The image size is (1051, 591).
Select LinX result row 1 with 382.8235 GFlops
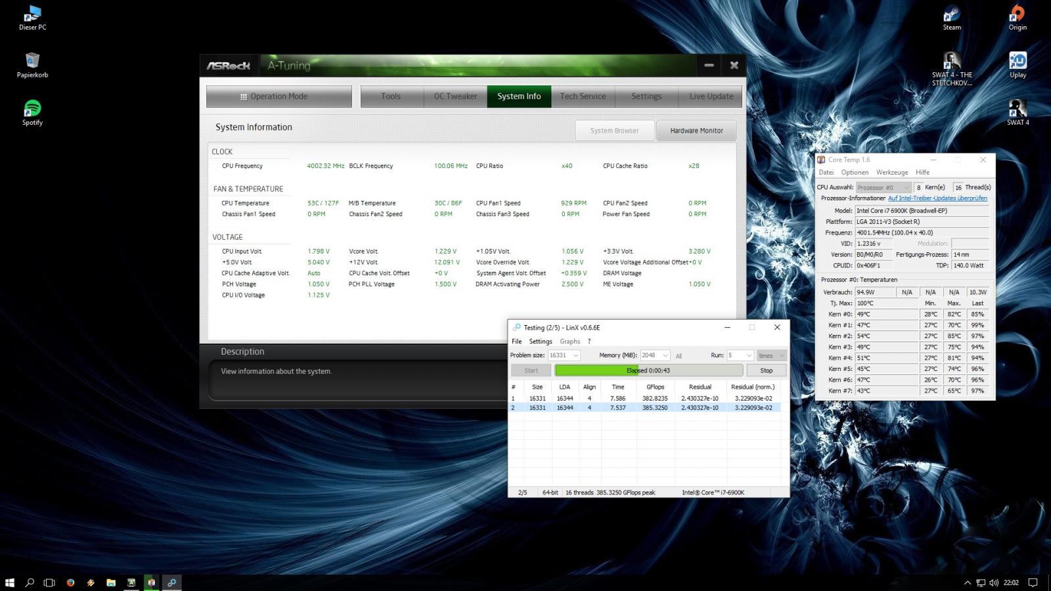645,398
